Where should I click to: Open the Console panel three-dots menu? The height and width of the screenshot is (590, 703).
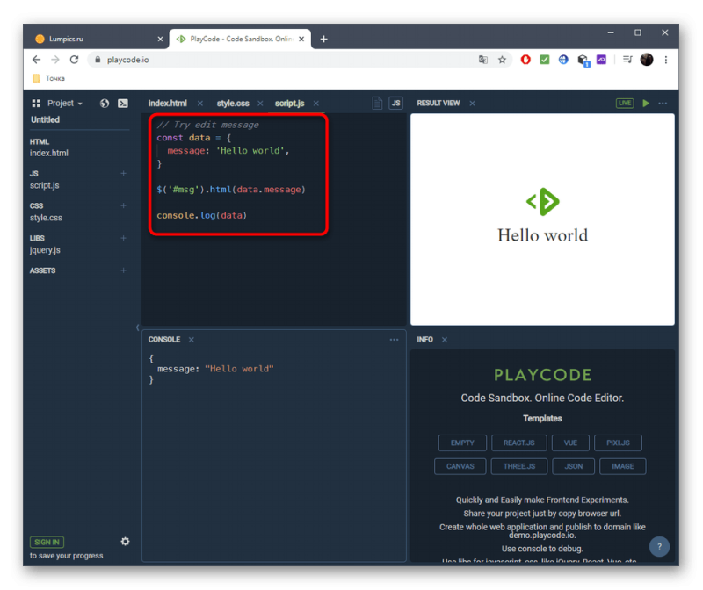[394, 340]
